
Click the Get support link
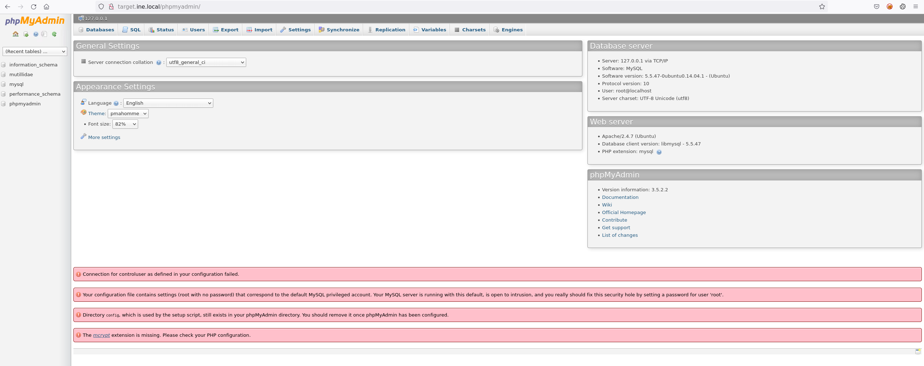[616, 228]
